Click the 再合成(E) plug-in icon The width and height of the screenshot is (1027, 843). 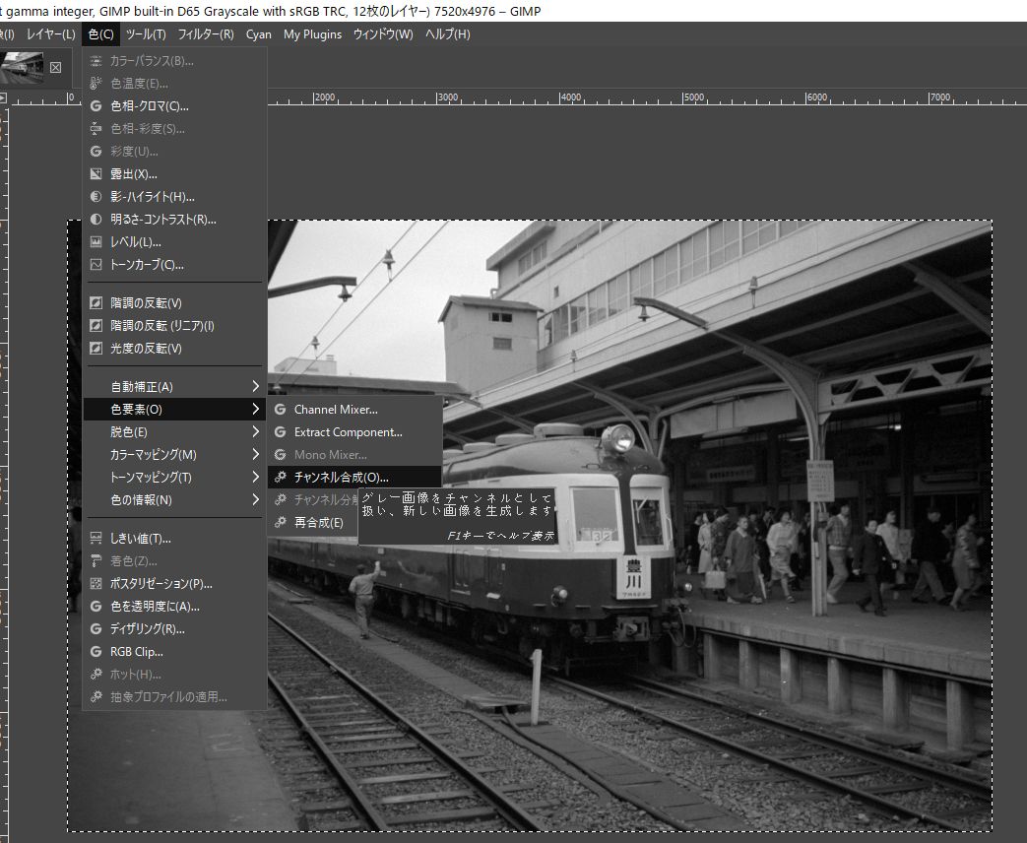281,522
